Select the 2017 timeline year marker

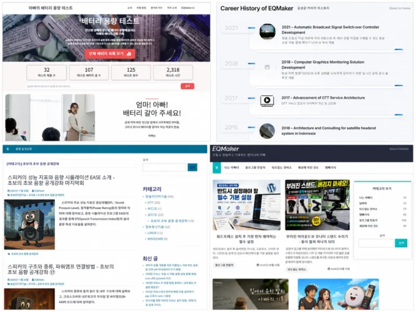click(231, 98)
